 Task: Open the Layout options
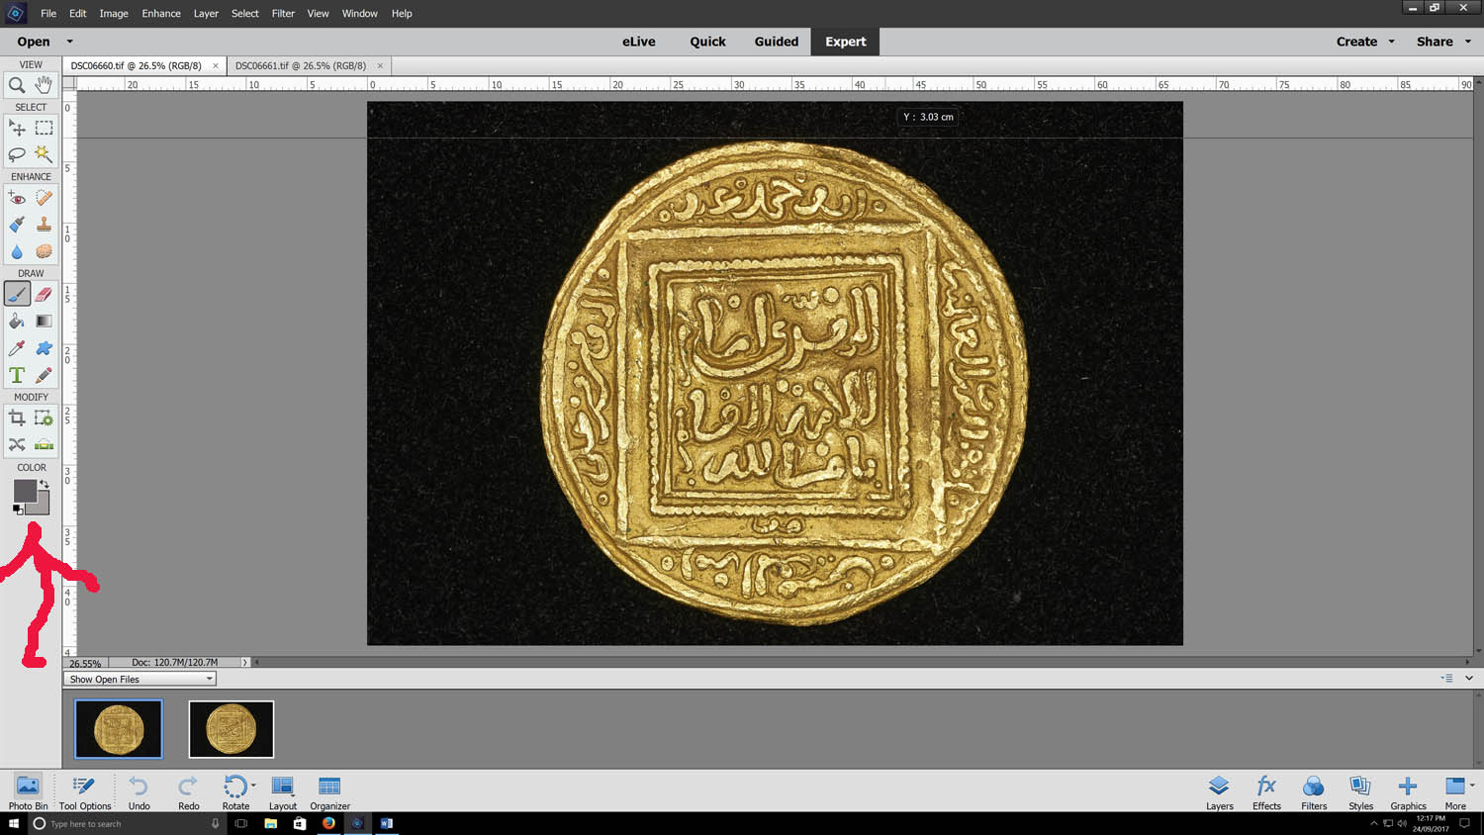click(x=283, y=792)
